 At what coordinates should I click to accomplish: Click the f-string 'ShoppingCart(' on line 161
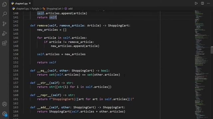pos(64,99)
